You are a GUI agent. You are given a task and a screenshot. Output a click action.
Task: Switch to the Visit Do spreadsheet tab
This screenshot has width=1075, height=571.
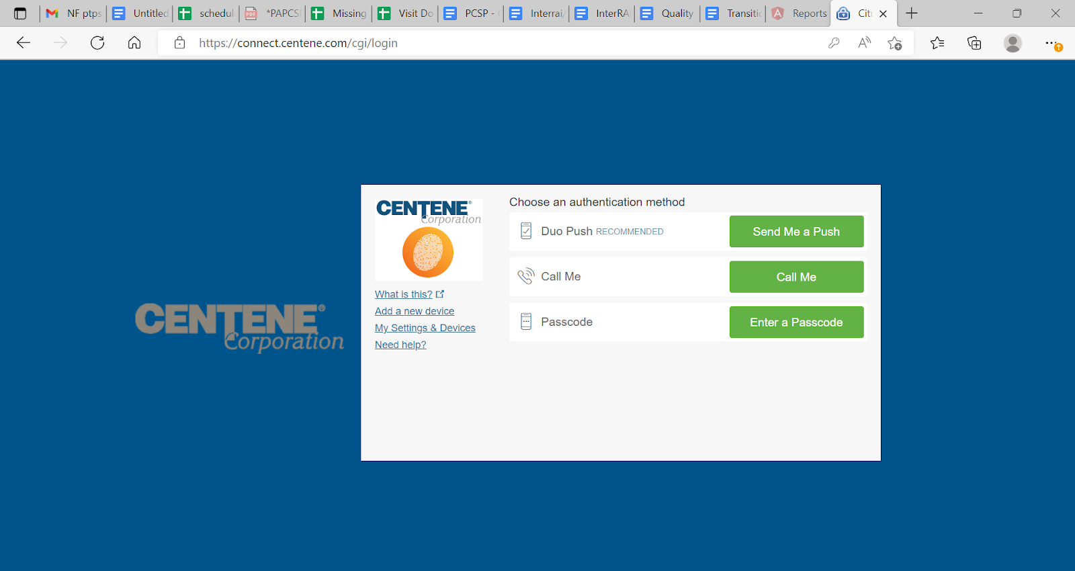(405, 13)
